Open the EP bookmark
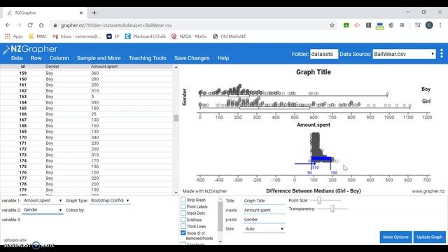 pyautogui.click(x=113, y=36)
